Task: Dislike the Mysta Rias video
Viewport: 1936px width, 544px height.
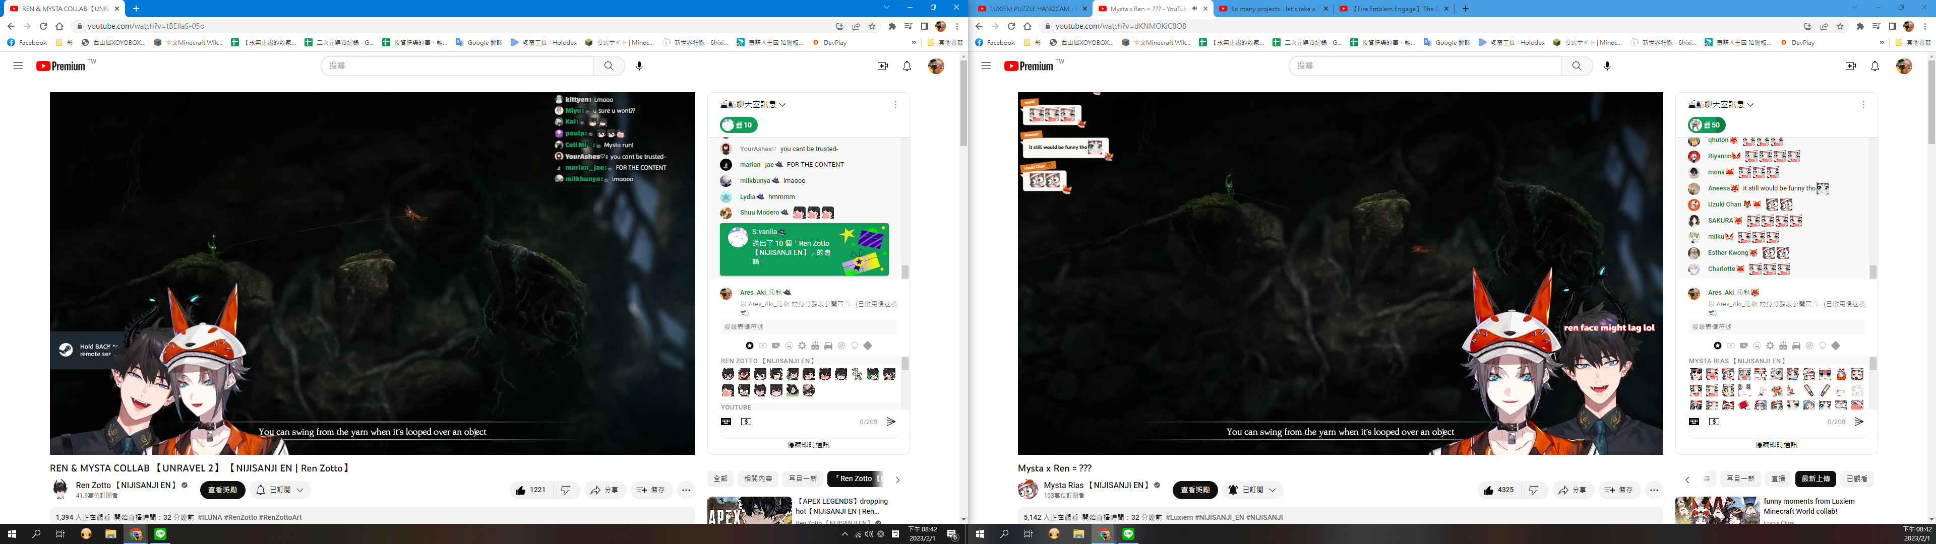Action: [1534, 490]
